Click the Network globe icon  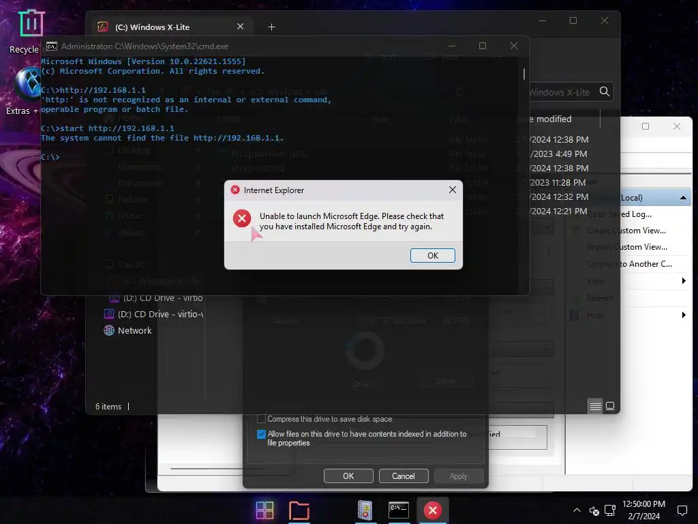pos(109,331)
